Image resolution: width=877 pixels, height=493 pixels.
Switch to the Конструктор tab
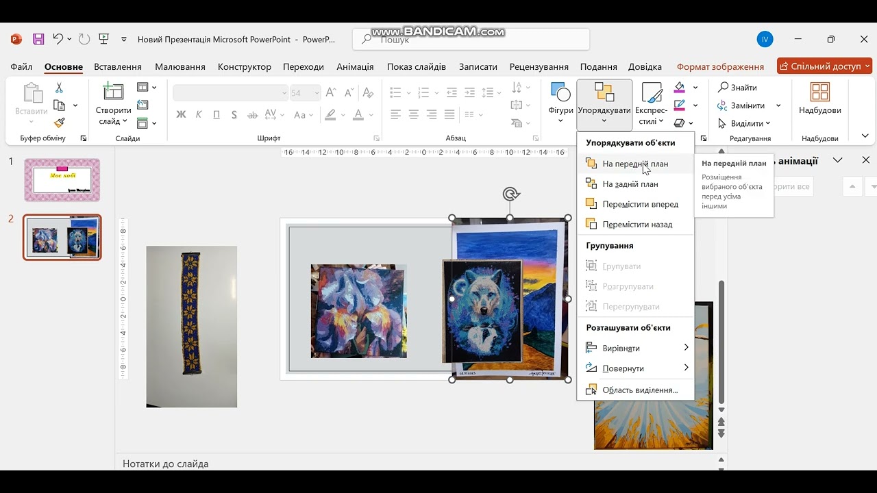[245, 66]
